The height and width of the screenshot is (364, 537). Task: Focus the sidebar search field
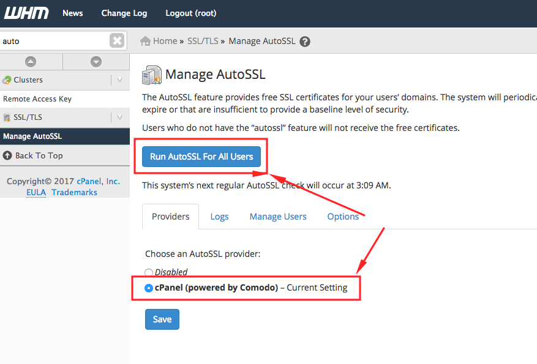pos(54,41)
